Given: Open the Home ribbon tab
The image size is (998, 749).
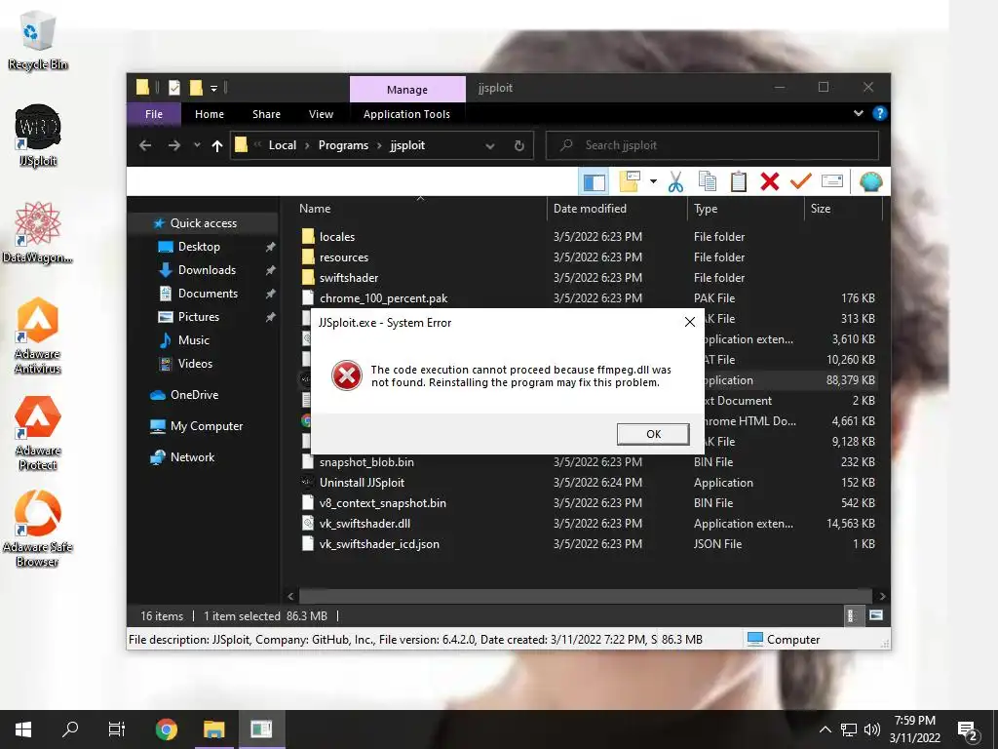Looking at the screenshot, I should click(210, 114).
